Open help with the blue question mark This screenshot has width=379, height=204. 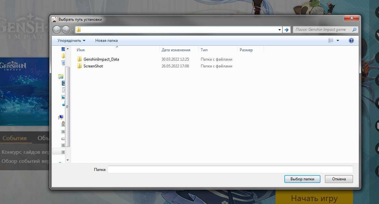(351, 41)
